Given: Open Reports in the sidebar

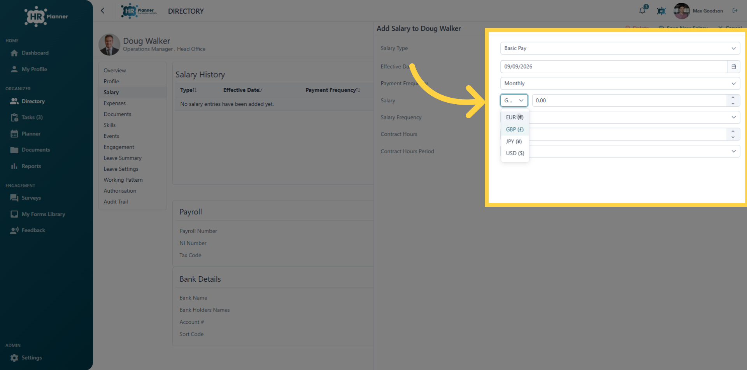Looking at the screenshot, I should [x=31, y=166].
